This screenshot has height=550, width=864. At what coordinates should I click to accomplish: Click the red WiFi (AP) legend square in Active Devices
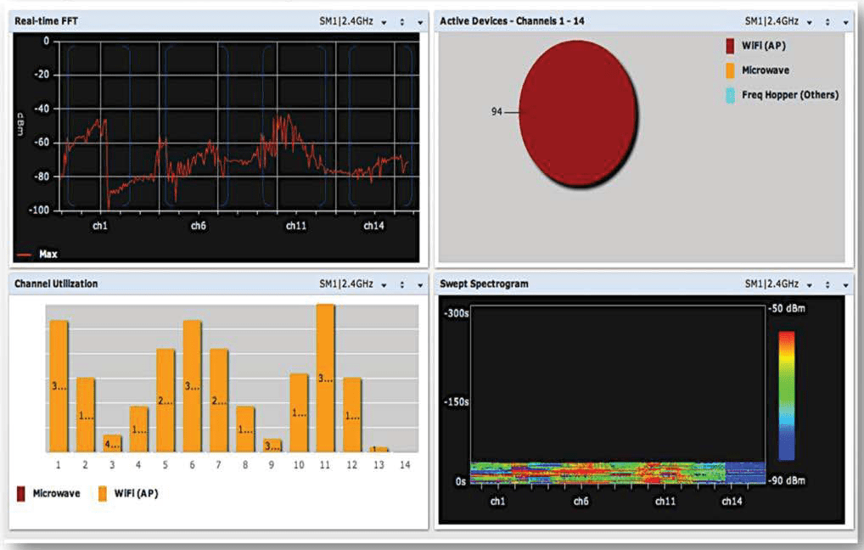(x=730, y=46)
